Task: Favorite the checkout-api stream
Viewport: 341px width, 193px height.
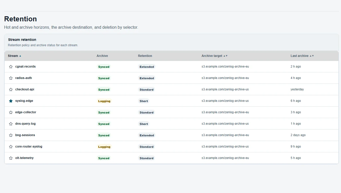Action: pyautogui.click(x=11, y=89)
